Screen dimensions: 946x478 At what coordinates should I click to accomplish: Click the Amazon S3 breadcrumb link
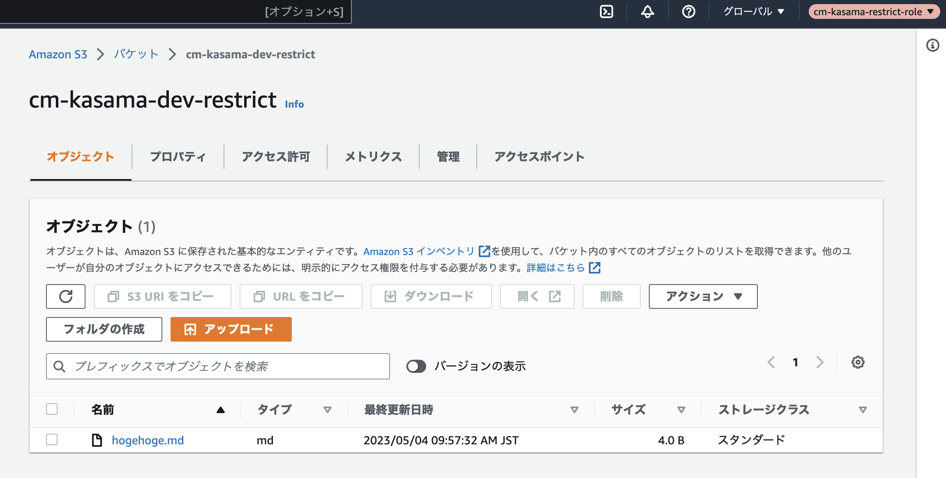tap(58, 54)
